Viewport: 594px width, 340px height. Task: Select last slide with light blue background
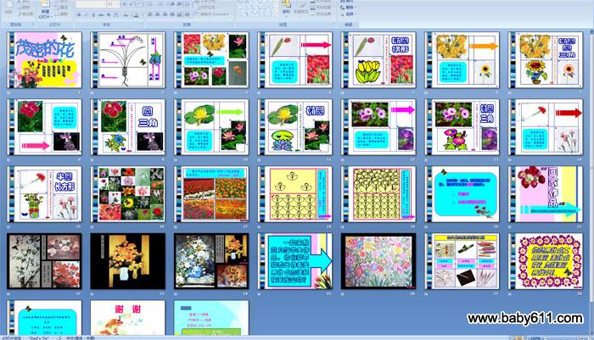(211, 318)
